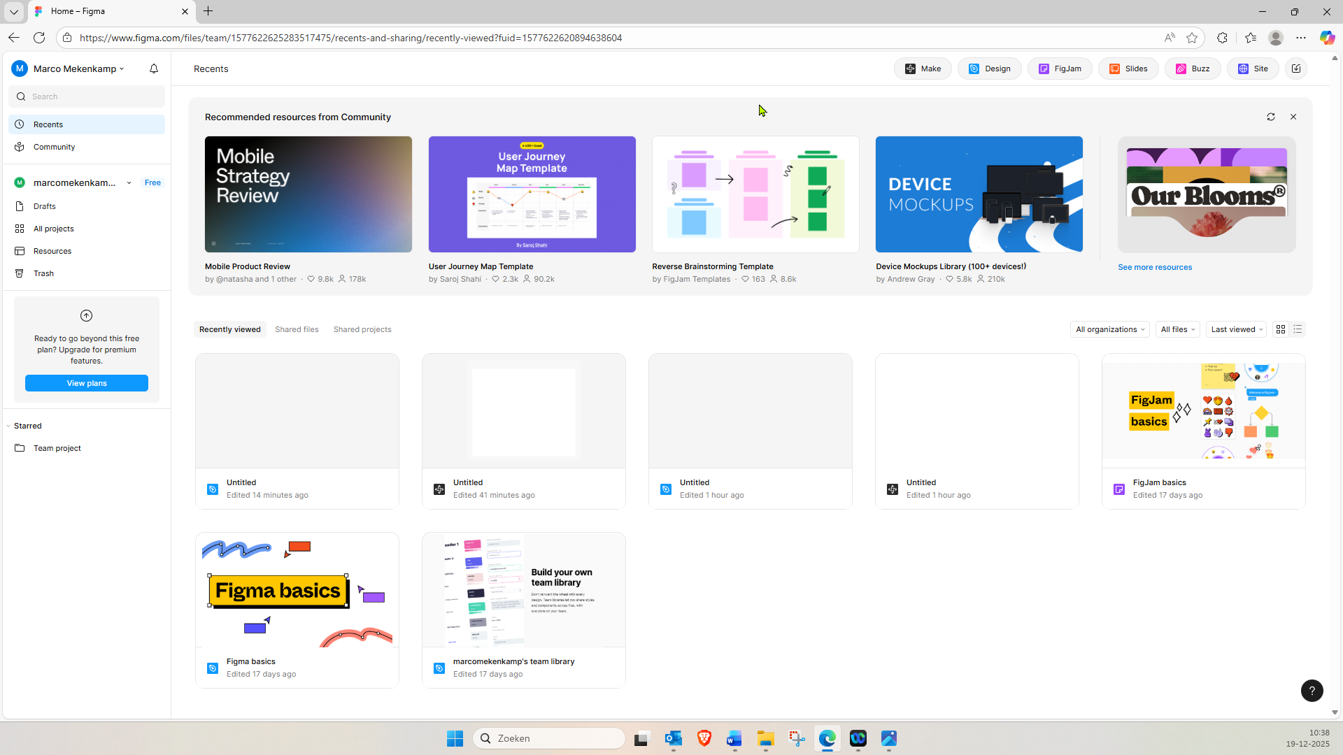This screenshot has height=755, width=1343.
Task: Click the import file icon button
Action: pos(1296,69)
